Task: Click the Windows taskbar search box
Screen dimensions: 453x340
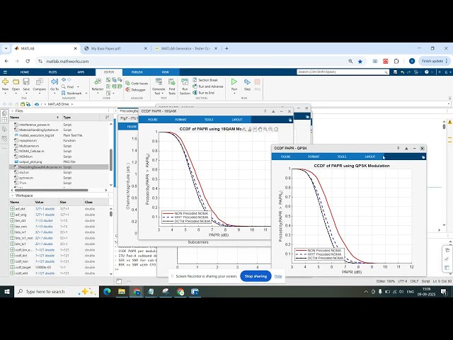Action: pyautogui.click(x=57, y=292)
